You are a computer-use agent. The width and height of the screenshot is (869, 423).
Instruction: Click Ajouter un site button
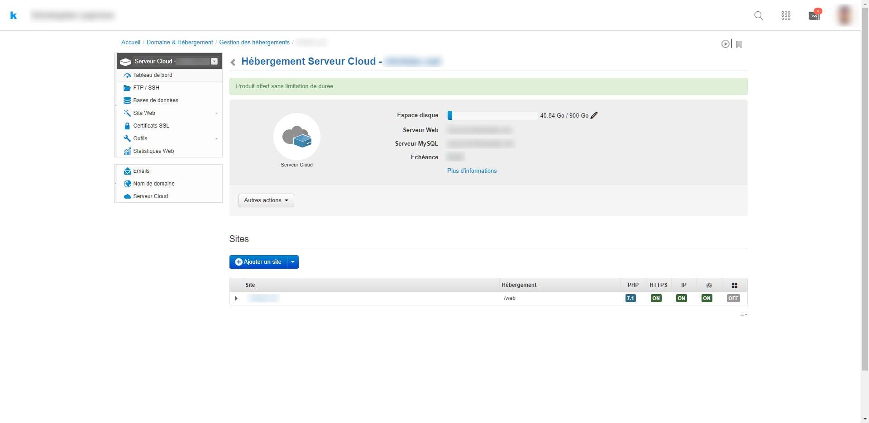tap(258, 262)
